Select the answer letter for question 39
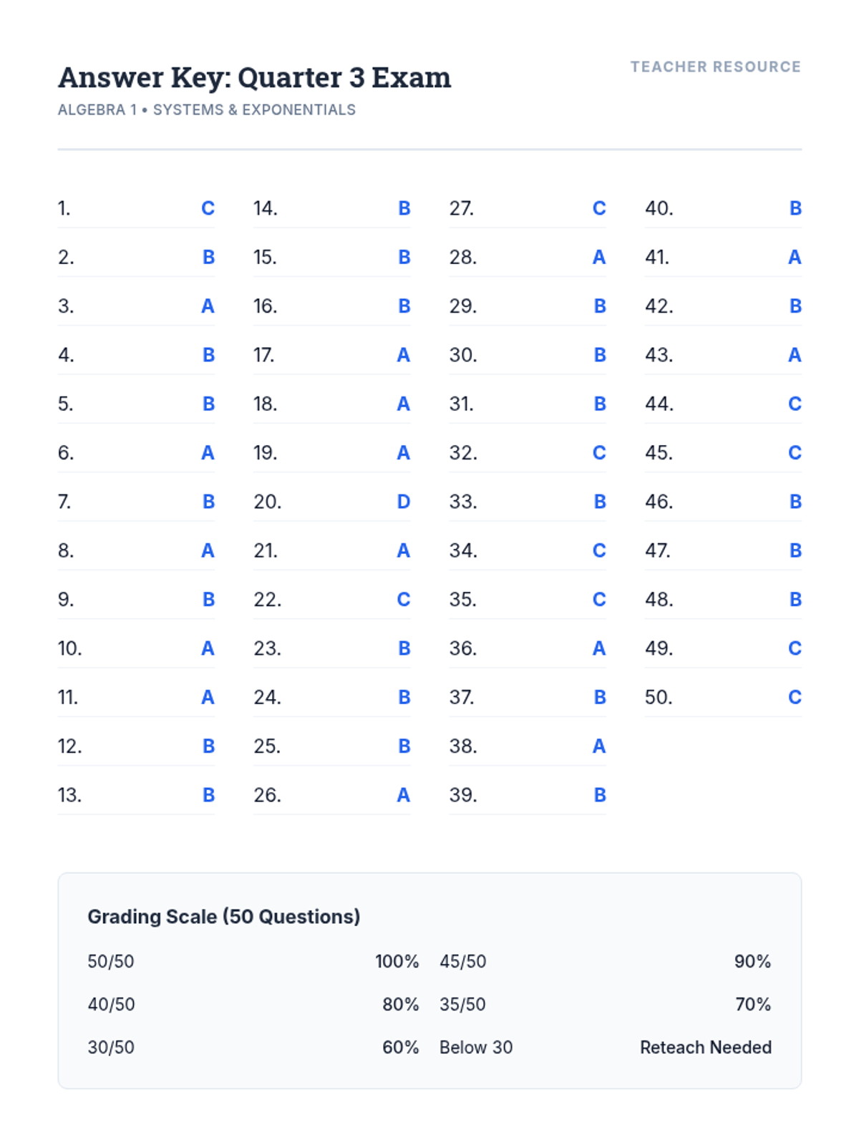859x1145 pixels. [600, 795]
